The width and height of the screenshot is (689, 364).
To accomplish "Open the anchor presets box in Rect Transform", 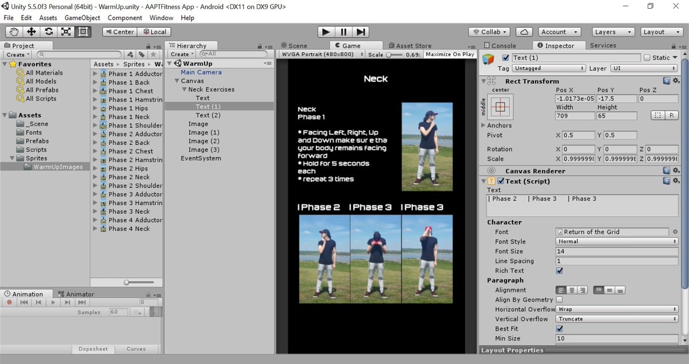I will pos(501,106).
